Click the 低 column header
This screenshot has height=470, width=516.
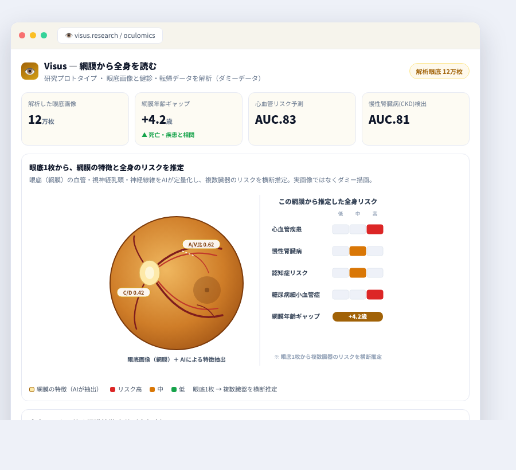(x=341, y=214)
